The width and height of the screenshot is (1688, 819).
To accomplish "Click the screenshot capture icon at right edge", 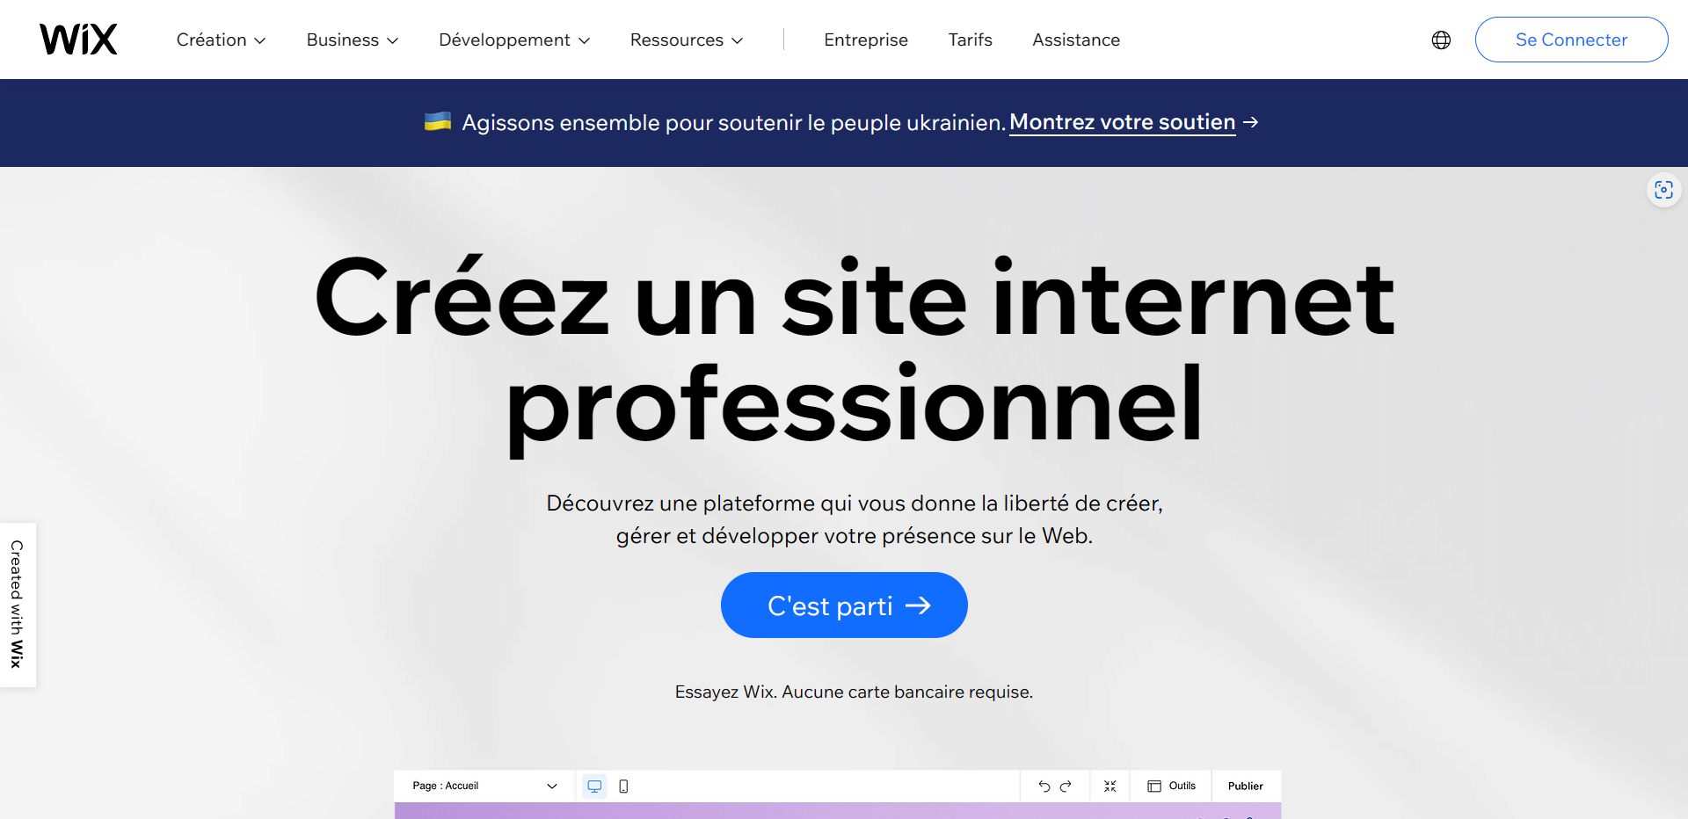I will pos(1663,190).
